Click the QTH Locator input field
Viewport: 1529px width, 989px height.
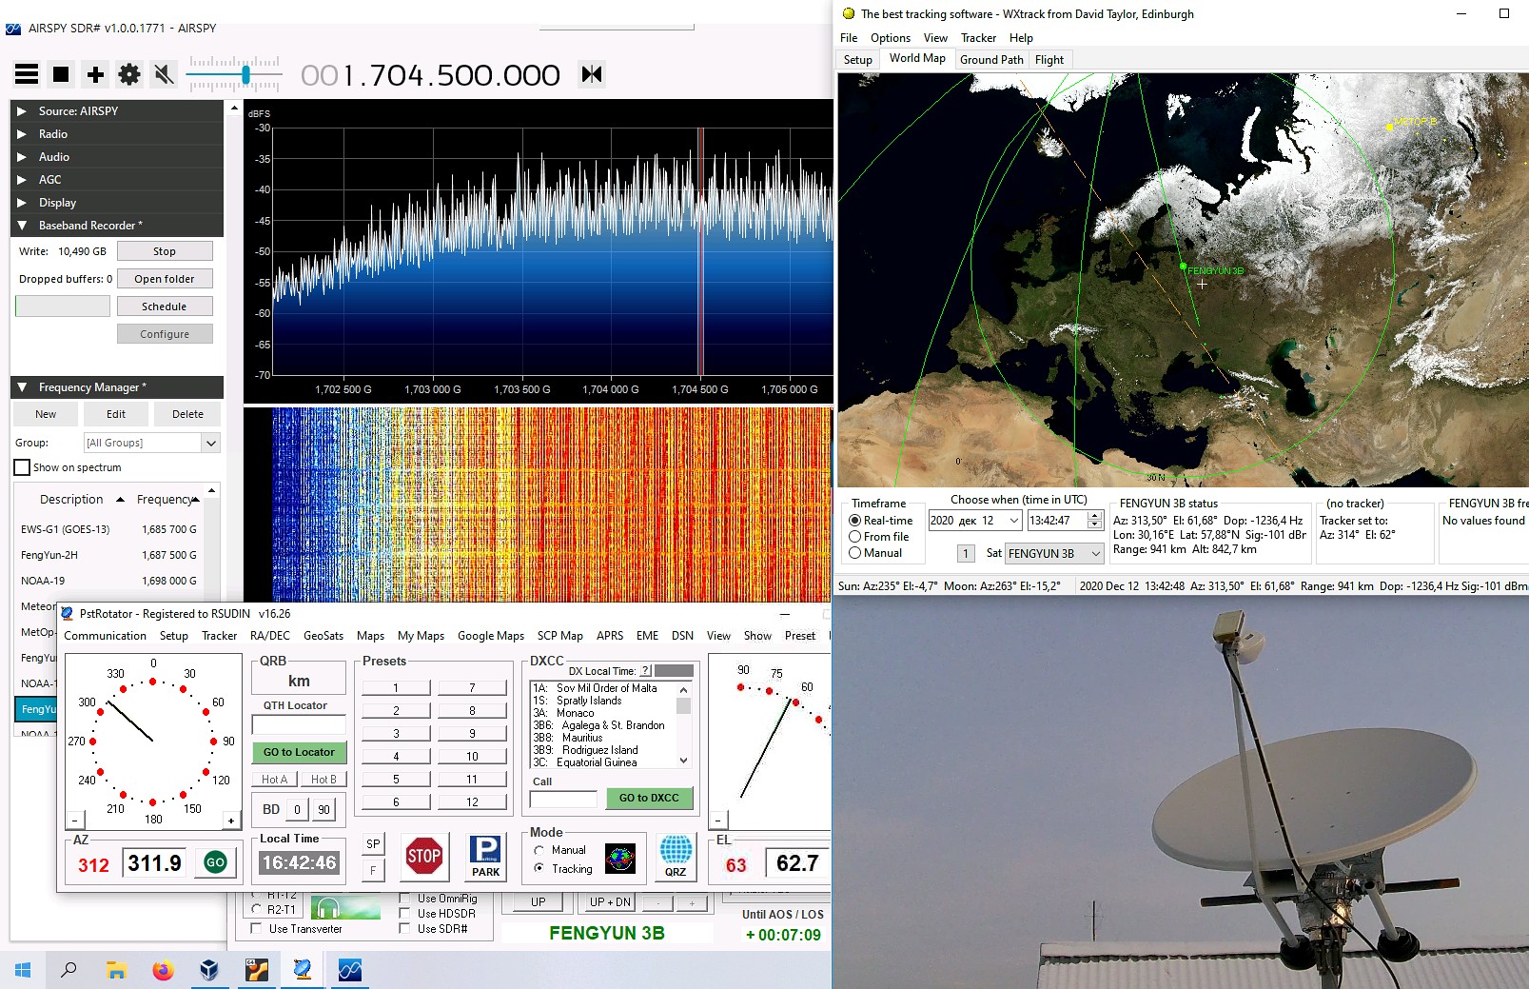pyautogui.click(x=299, y=725)
